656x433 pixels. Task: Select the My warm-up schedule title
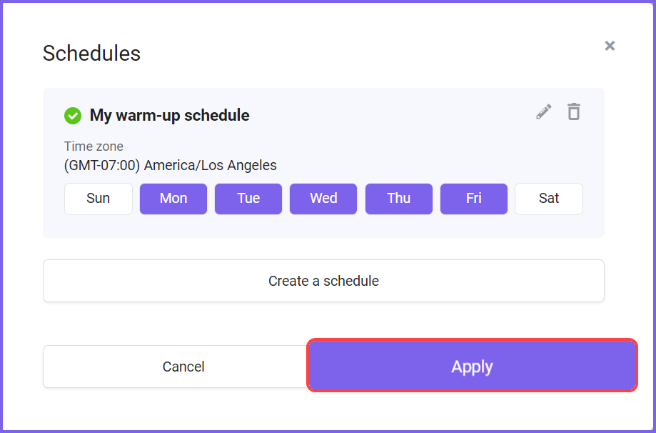(169, 115)
